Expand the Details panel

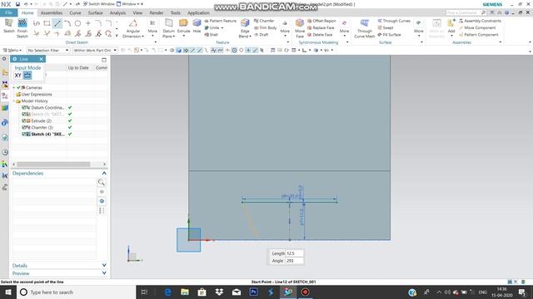(104, 265)
